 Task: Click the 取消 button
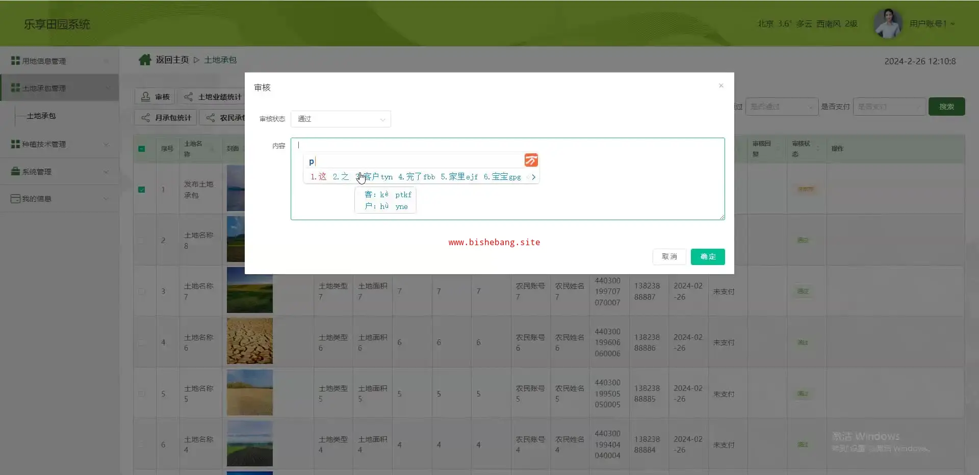click(669, 257)
